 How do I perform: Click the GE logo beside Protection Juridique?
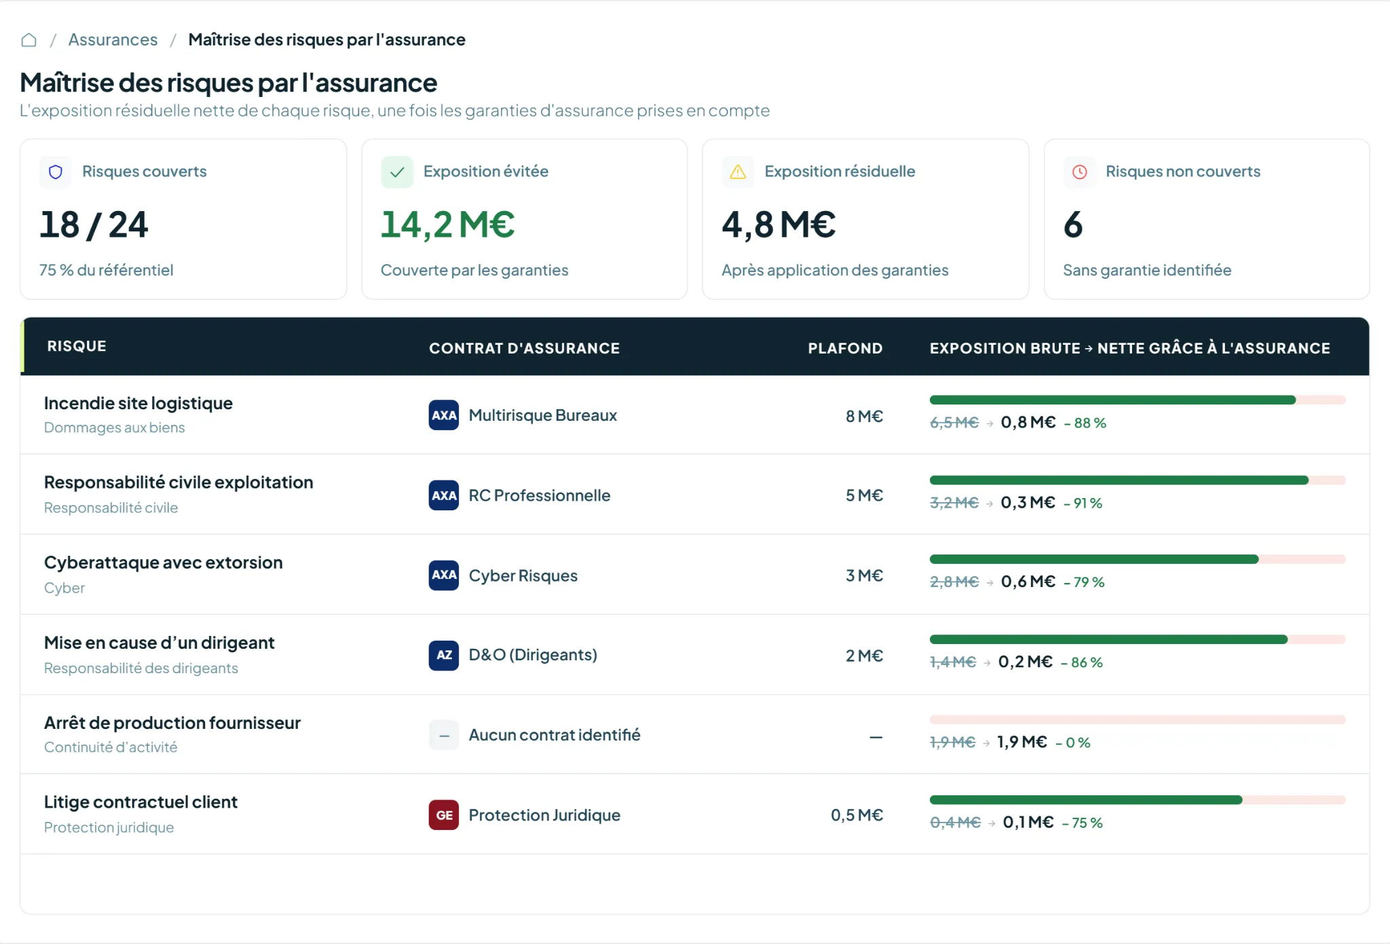[444, 815]
